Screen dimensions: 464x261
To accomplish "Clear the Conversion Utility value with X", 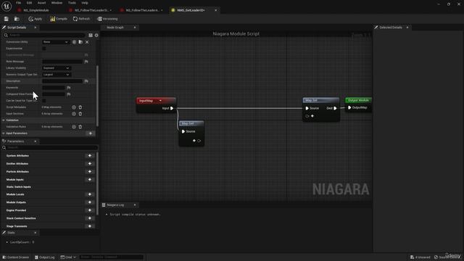I will click(x=87, y=42).
